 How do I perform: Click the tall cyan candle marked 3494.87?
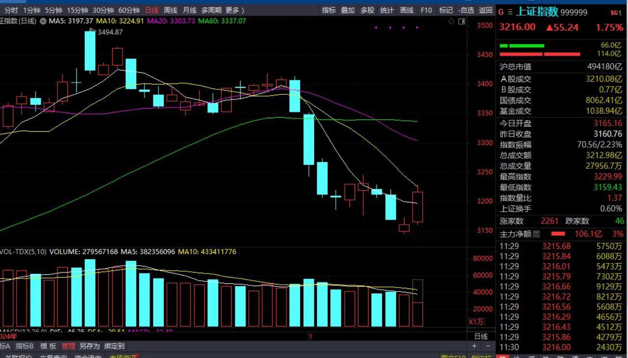pos(90,51)
